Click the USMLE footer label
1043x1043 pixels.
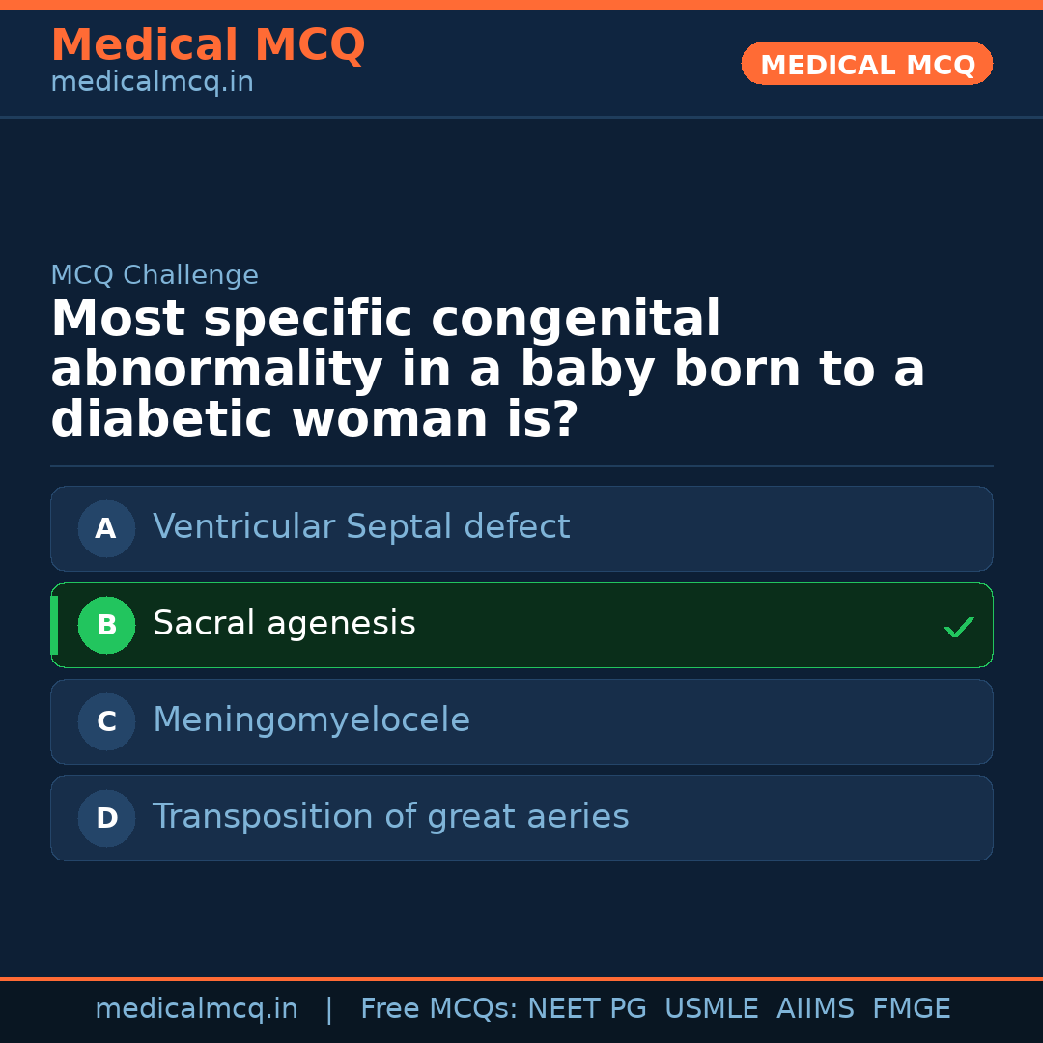click(711, 1009)
